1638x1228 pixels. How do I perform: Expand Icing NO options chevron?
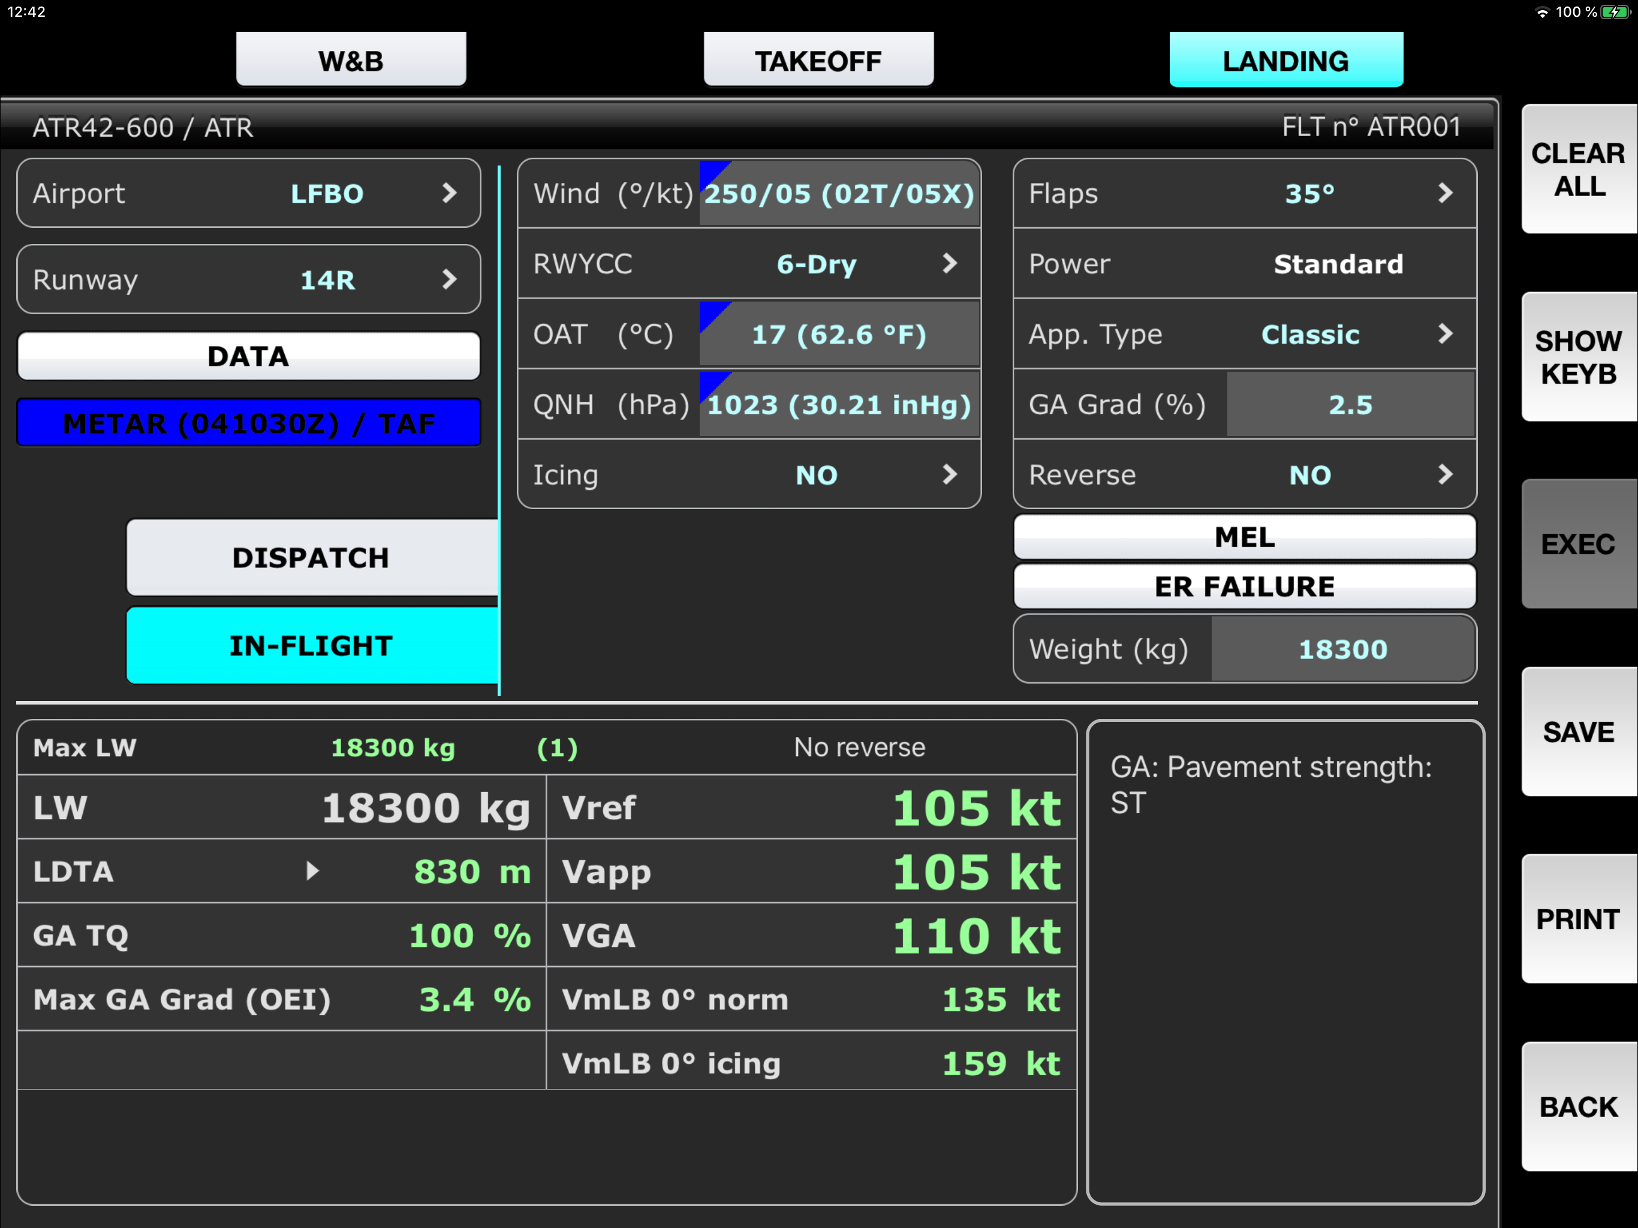coord(949,475)
